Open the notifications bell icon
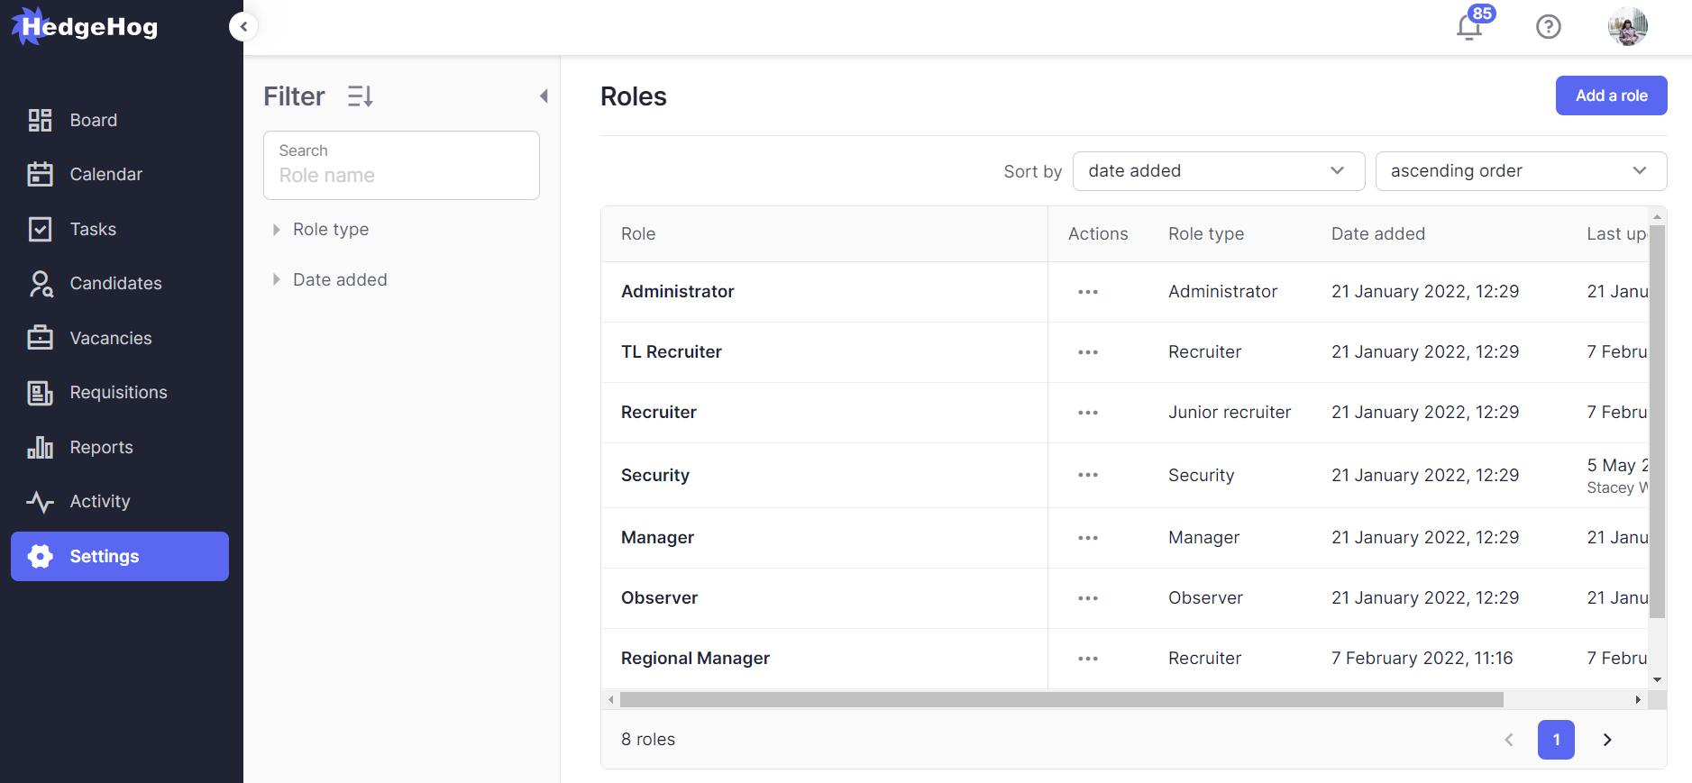The image size is (1692, 783). (1469, 27)
